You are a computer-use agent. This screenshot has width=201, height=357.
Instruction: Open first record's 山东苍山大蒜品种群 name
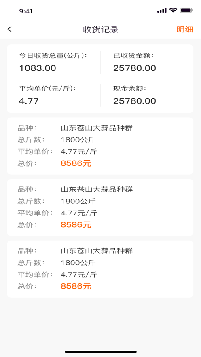pyautogui.click(x=97, y=128)
